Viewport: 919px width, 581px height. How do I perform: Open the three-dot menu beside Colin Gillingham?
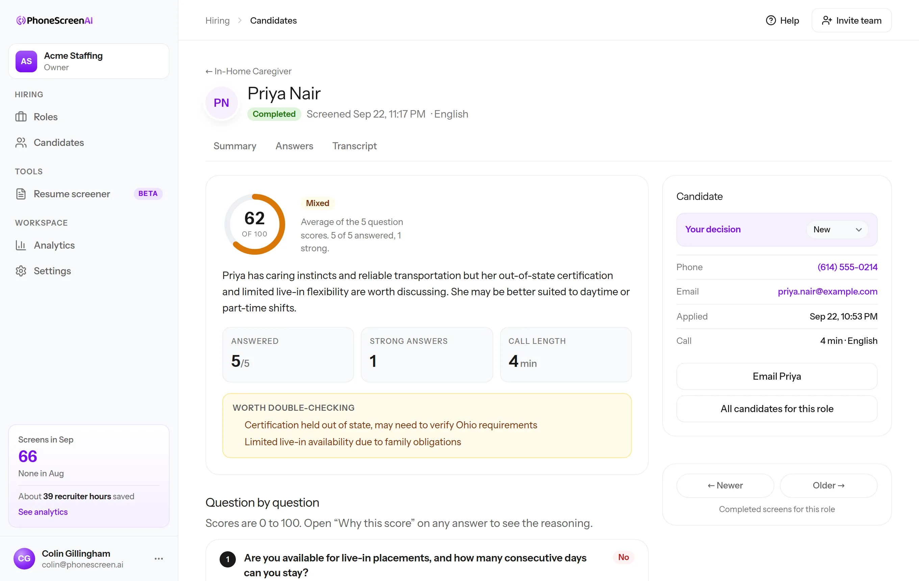pos(159,558)
